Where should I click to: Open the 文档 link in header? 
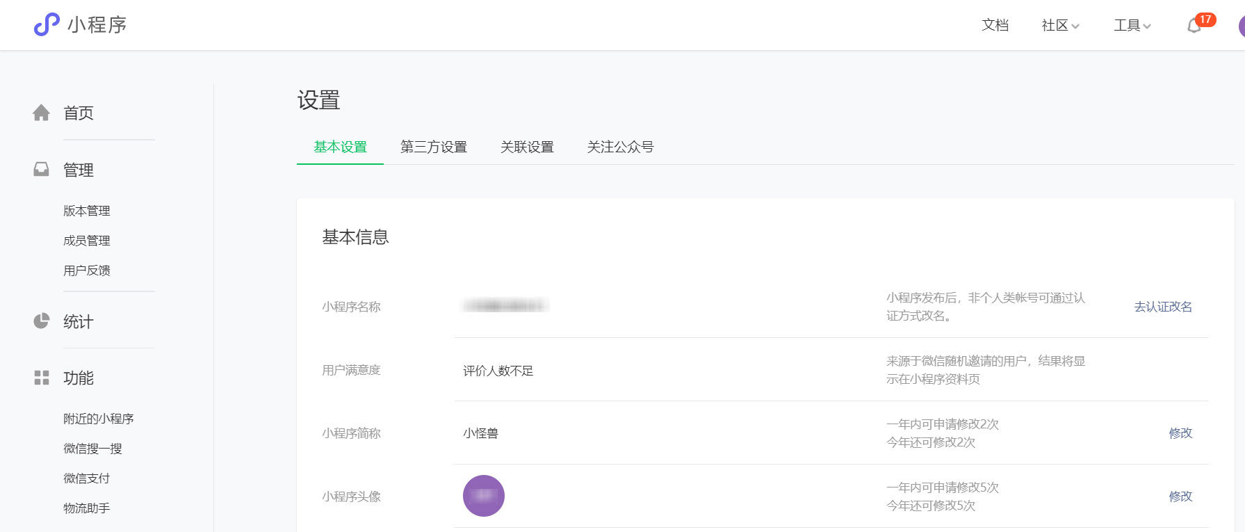tap(995, 26)
